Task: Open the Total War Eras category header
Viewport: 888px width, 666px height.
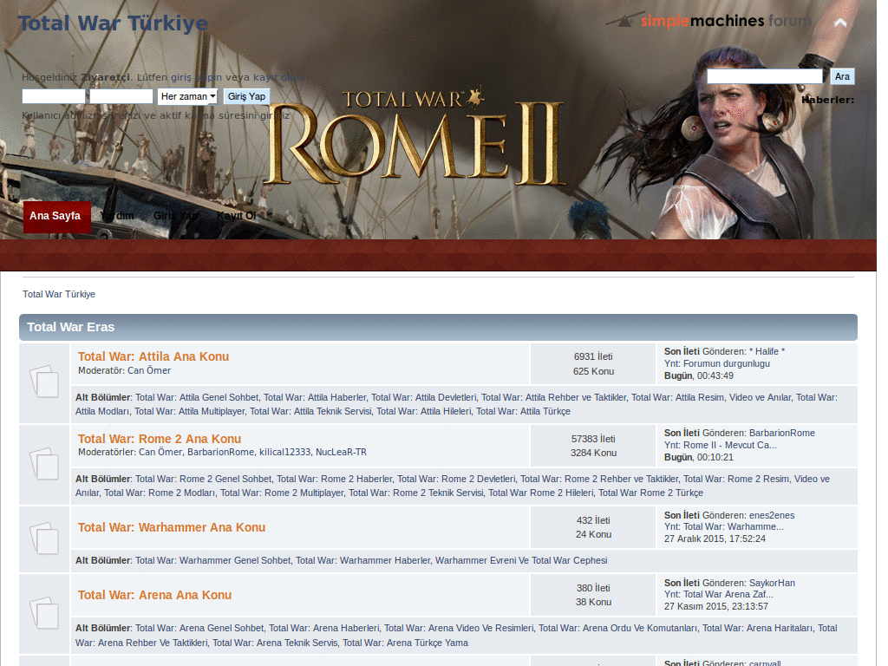Action: pyautogui.click(x=71, y=327)
